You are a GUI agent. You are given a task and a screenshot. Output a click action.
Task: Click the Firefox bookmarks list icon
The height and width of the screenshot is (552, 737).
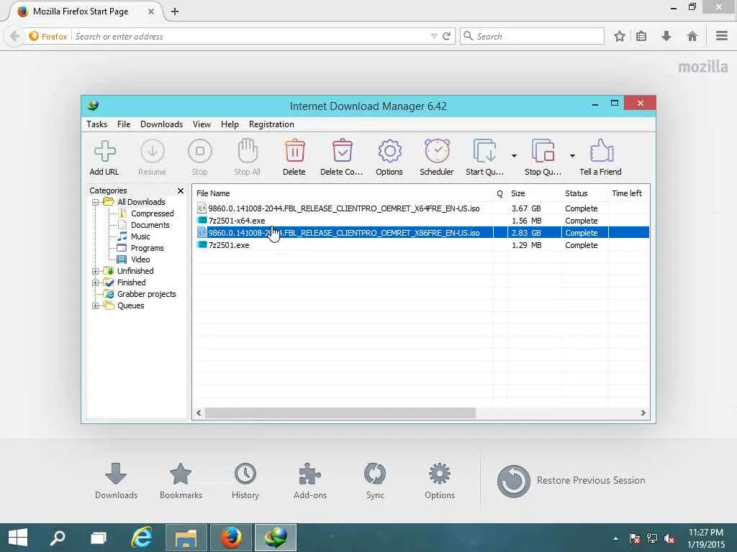click(641, 36)
